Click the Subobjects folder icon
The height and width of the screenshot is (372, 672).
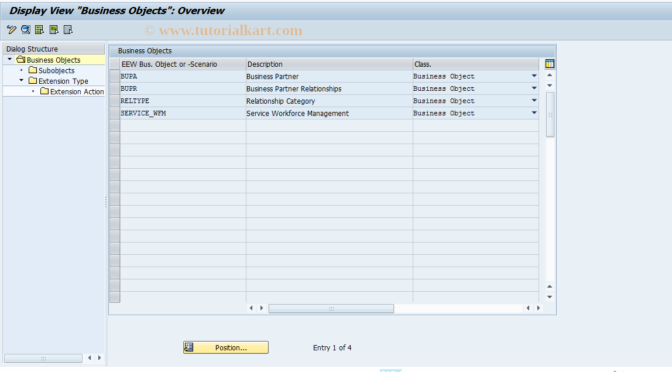pos(33,70)
